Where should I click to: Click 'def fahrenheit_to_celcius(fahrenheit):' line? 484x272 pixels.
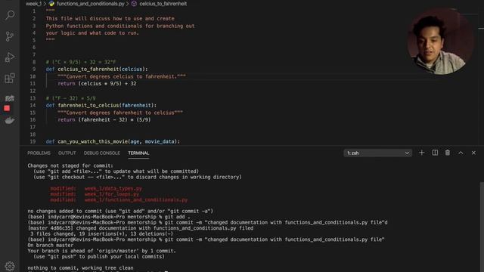pyautogui.click(x=101, y=105)
